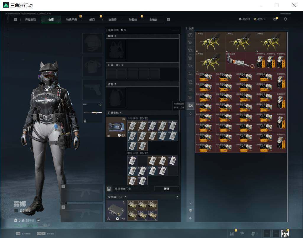Click swap icon on the safe box
This screenshot has height=238, width=303.
coord(124,203)
